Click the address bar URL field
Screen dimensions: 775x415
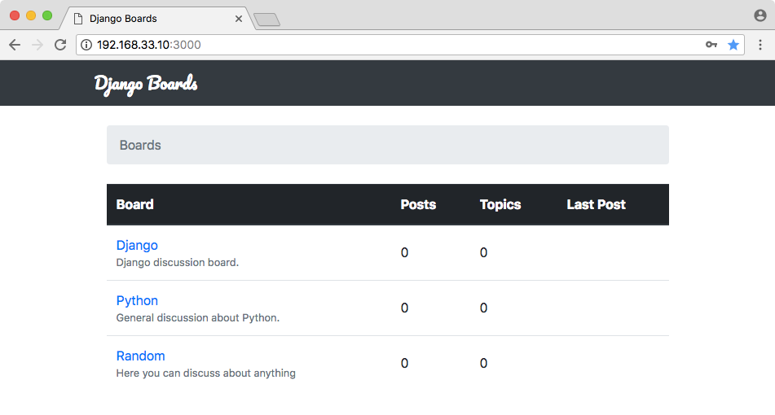click(395, 45)
